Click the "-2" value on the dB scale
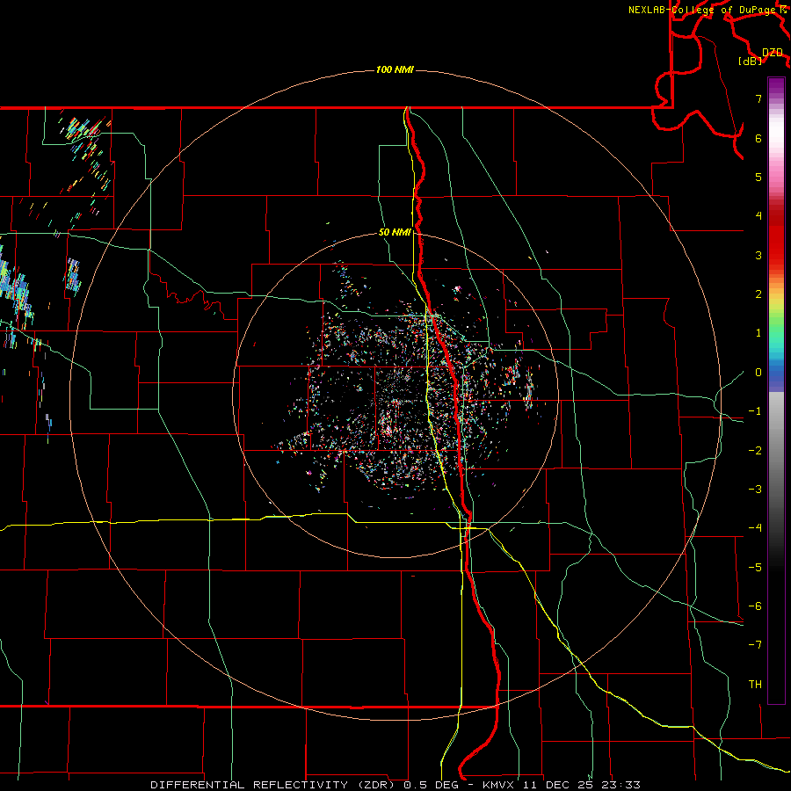Image resolution: width=791 pixels, height=791 pixels. tap(755, 451)
